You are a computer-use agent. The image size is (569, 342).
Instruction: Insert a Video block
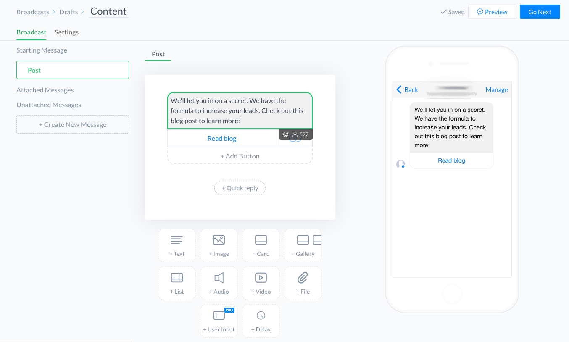[x=261, y=283]
